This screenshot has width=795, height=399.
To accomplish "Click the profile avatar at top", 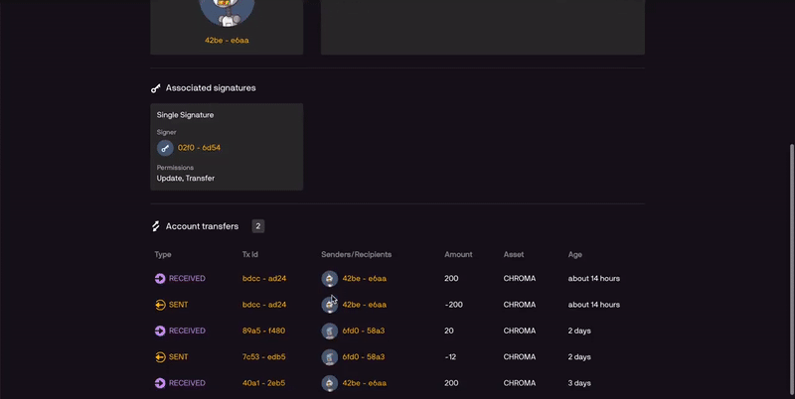I will [227, 10].
